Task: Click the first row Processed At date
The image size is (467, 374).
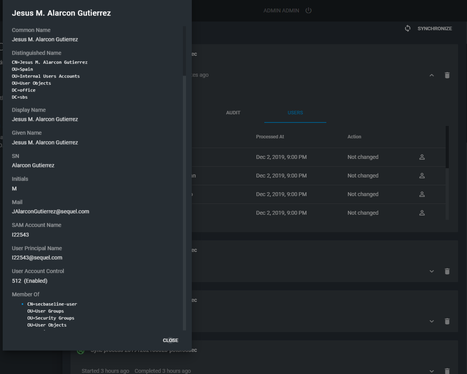Action: pos(281,157)
